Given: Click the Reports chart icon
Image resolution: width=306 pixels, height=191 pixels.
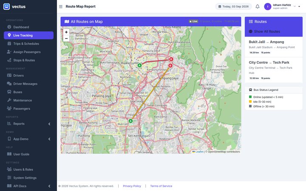Looking at the screenshot, I should [9, 124].
